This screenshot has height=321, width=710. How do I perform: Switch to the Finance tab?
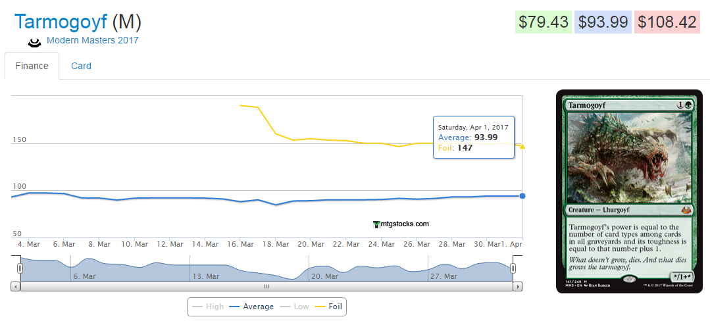pos(32,66)
